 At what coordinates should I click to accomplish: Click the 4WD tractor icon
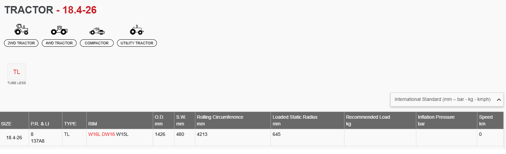point(59,30)
